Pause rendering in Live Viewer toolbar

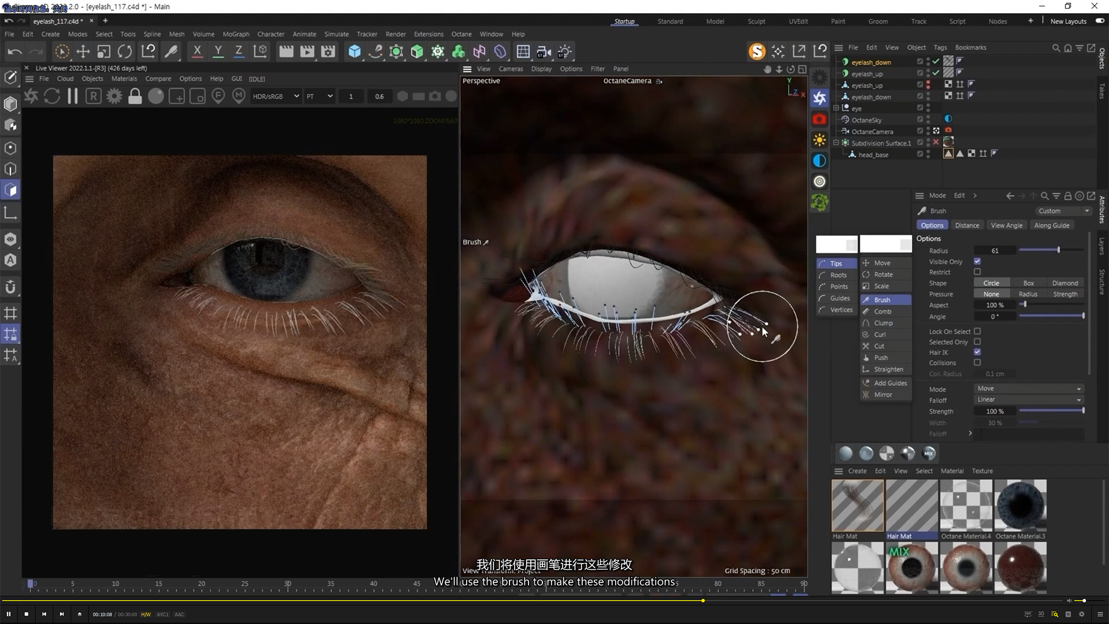pos(73,96)
